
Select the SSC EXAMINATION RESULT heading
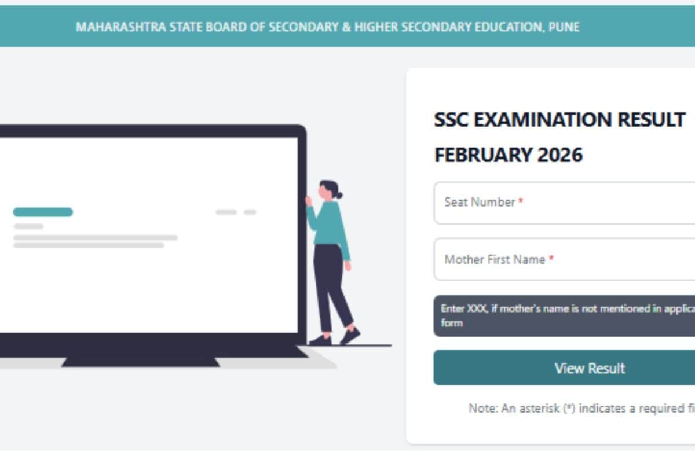tap(559, 120)
